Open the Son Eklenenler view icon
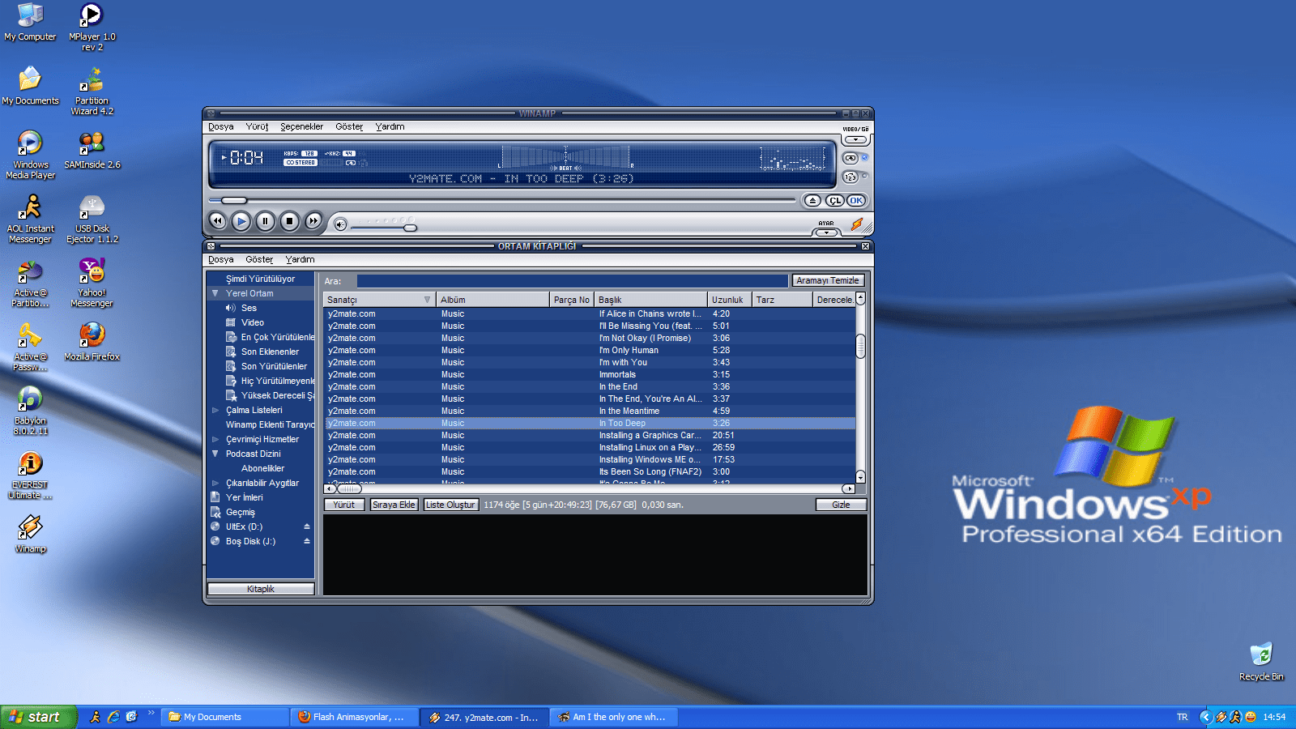Screen dimensions: 1296x729 (x=231, y=352)
